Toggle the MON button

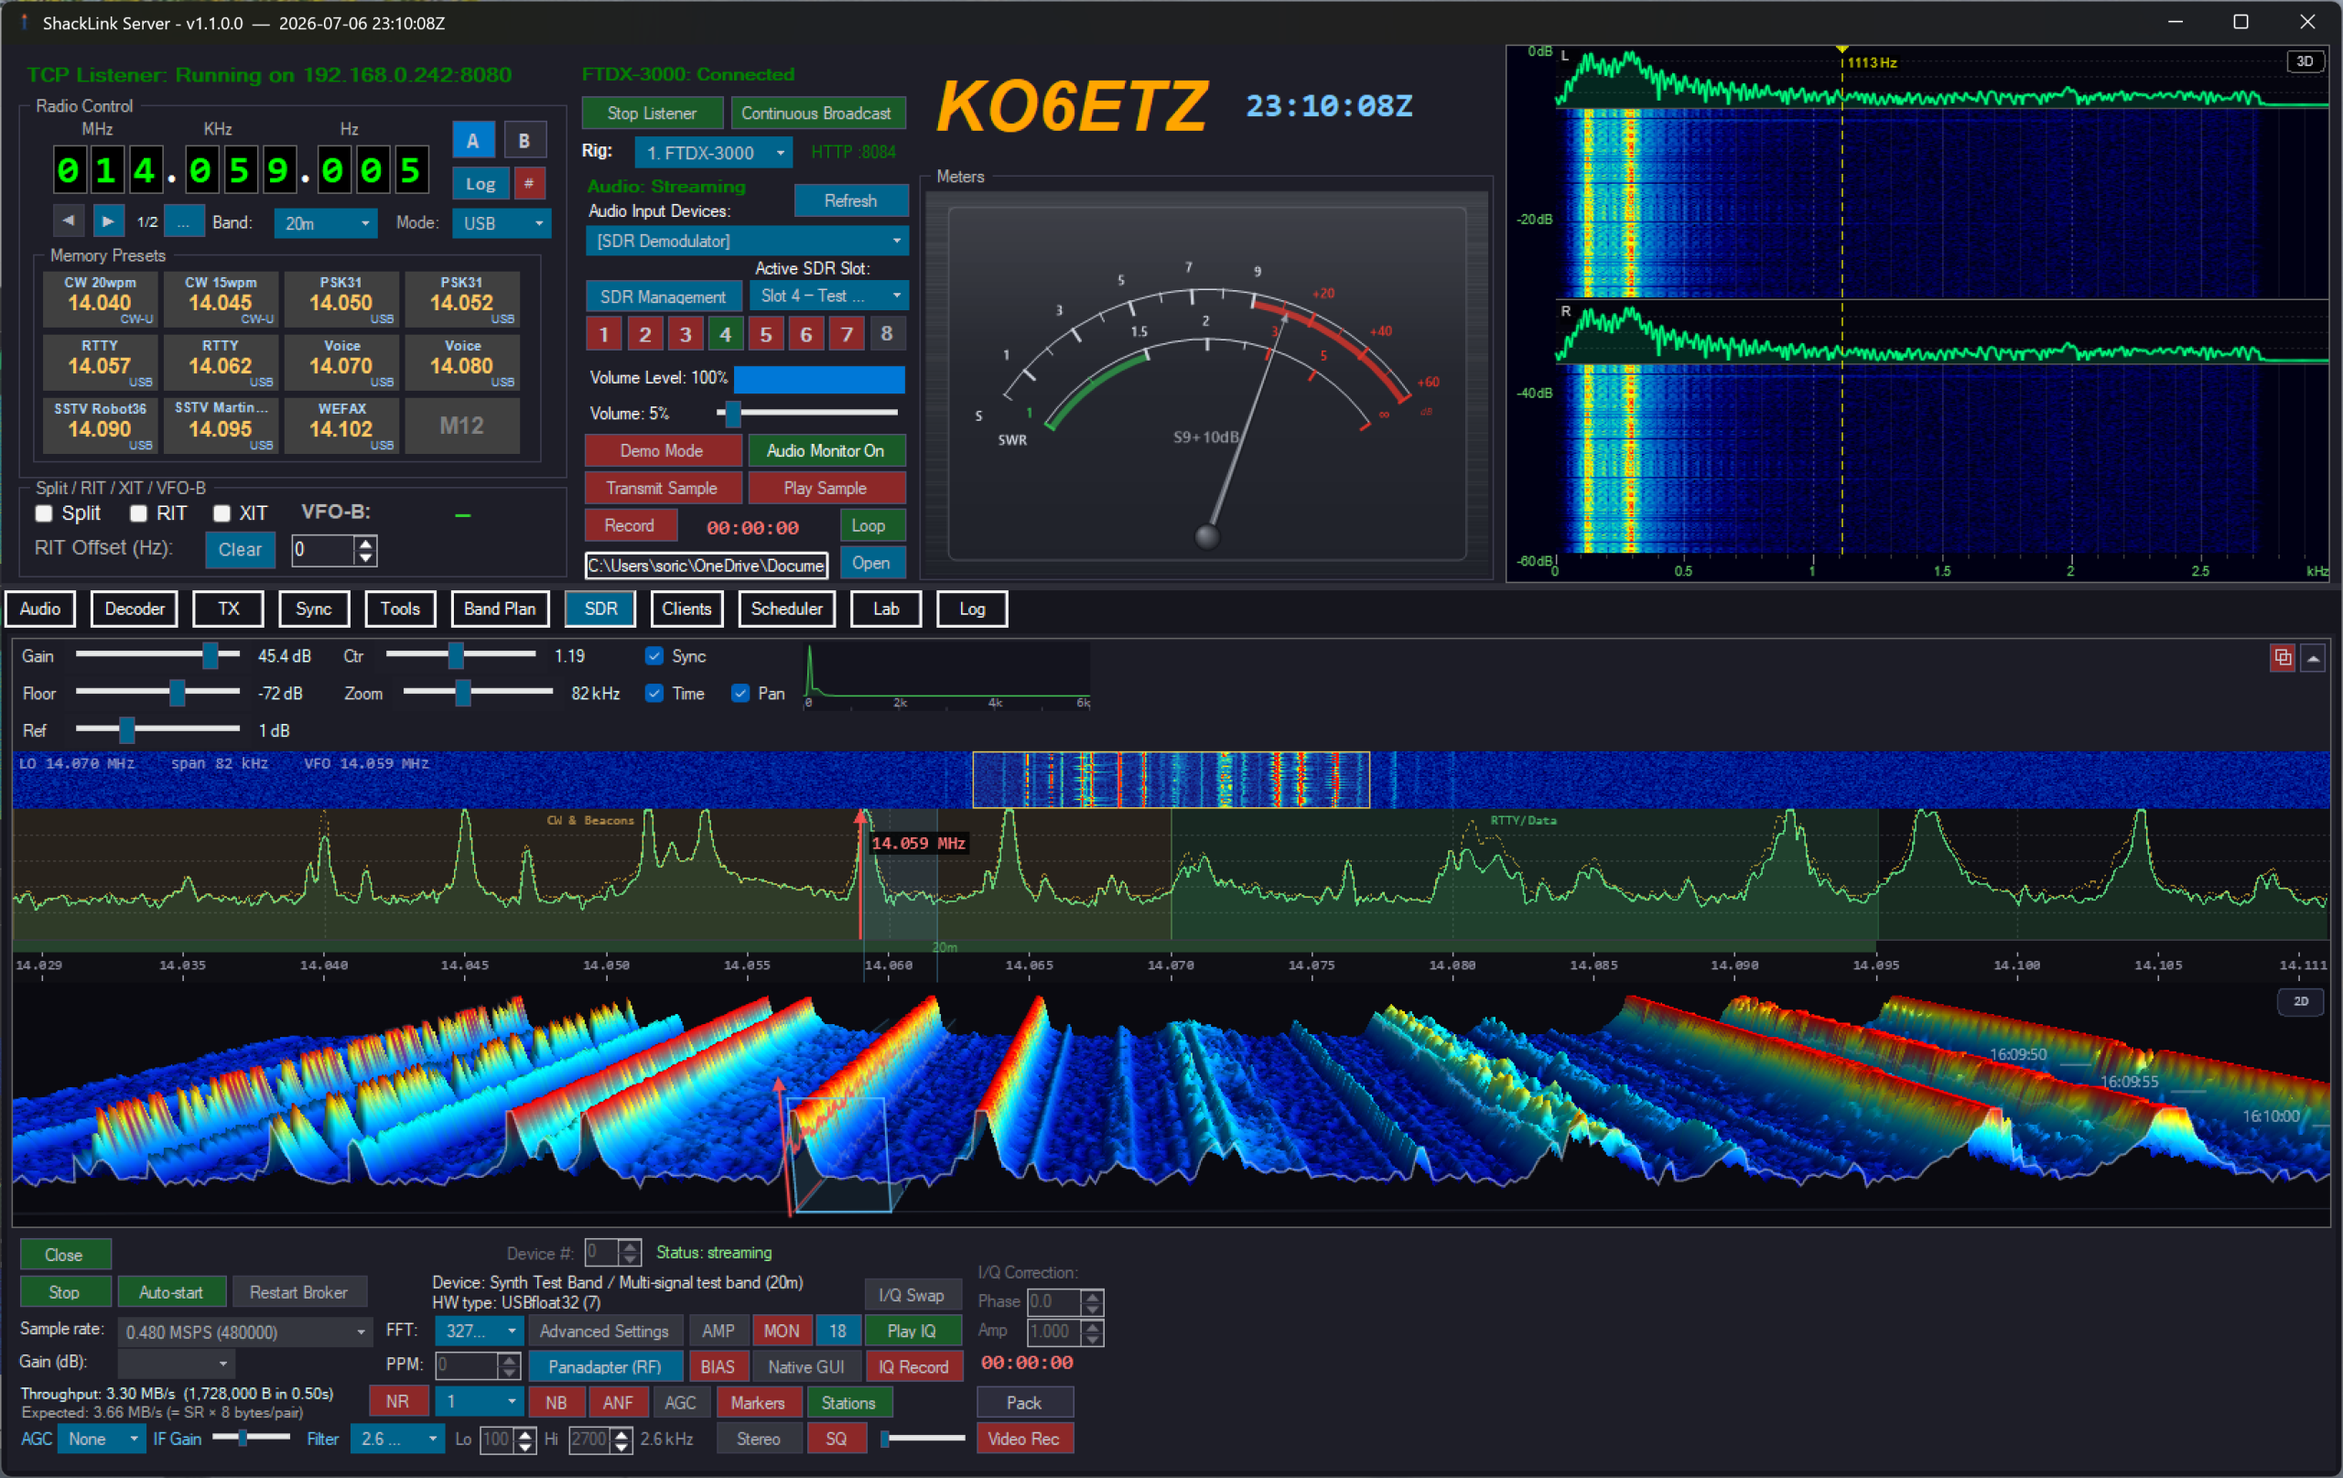click(x=782, y=1330)
